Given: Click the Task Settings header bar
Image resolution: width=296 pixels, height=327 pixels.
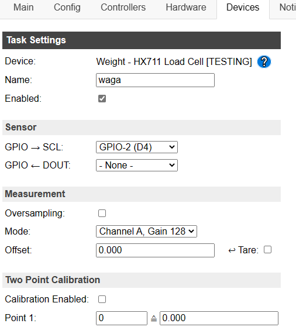Looking at the screenshot, I should pos(142,40).
